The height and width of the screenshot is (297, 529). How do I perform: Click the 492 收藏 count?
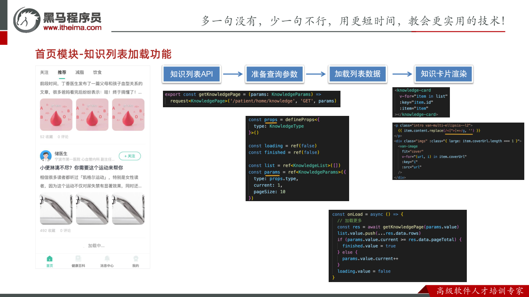pos(47,231)
